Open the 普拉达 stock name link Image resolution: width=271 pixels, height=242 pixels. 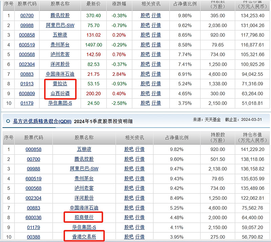coord(60,84)
